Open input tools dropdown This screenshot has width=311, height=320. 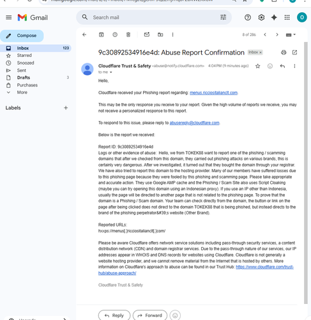click(x=291, y=35)
